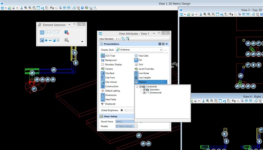Screen dimensions: 263x150
Task: Toggle Boundary Display attribute
Action: [111, 64]
